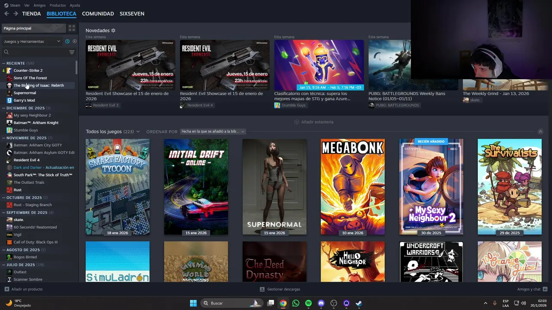Go back with the left arrow
The image size is (552, 310).
click(6, 14)
